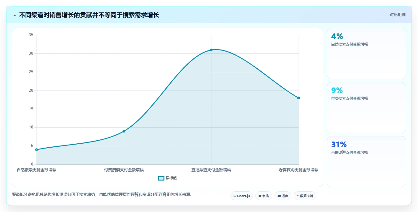Click the progress icon in the 进度 pill

coord(279,196)
